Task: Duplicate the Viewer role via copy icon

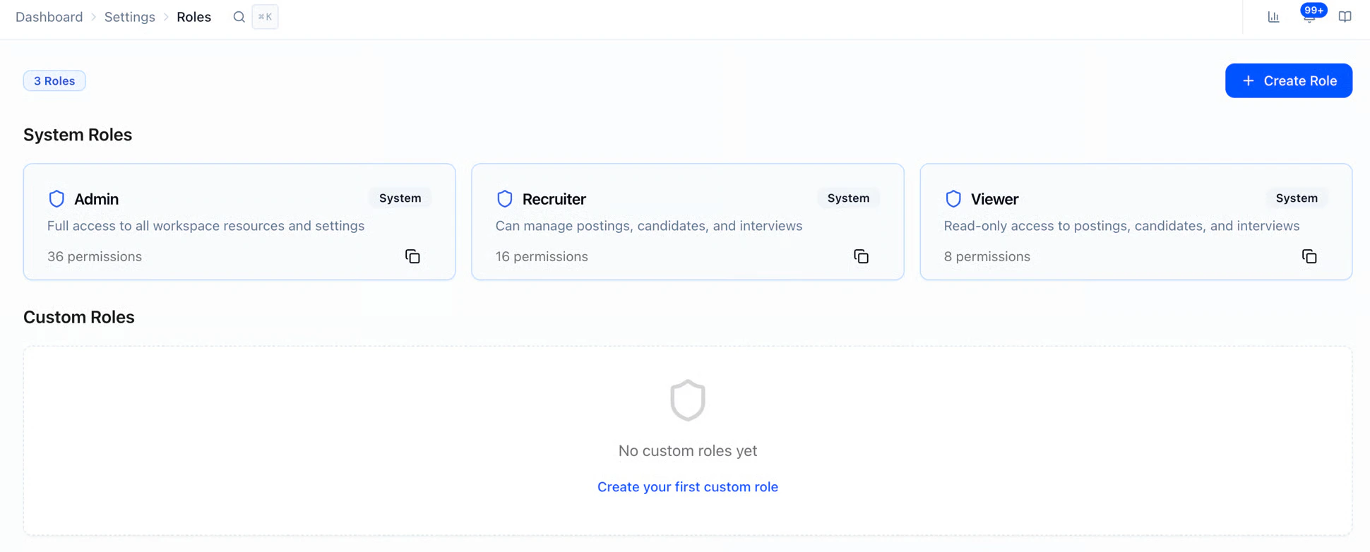Action: (x=1309, y=256)
